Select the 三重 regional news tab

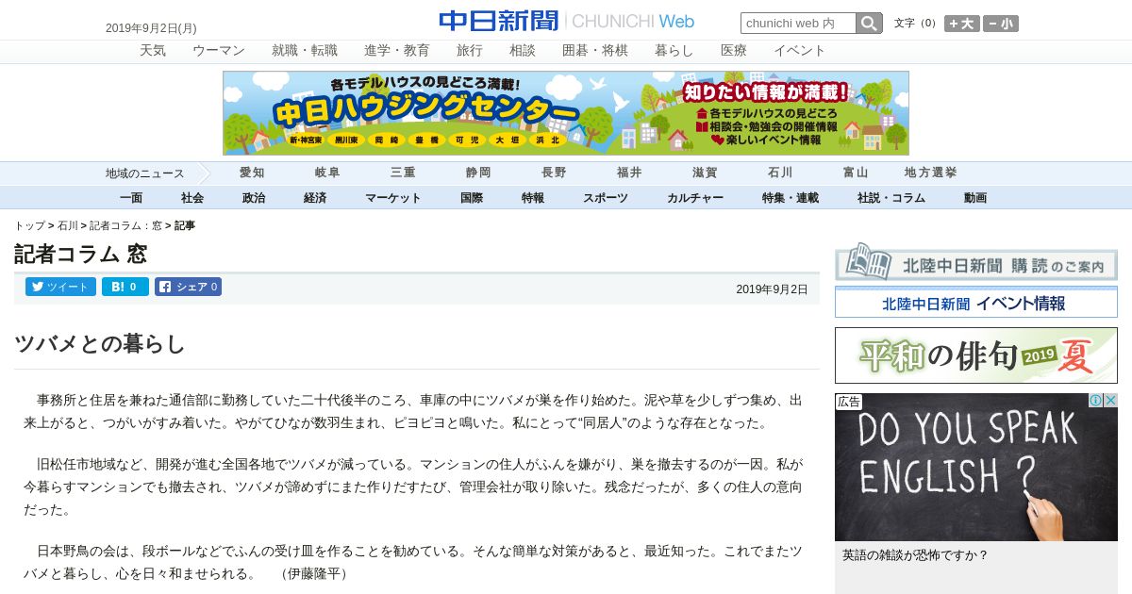403,173
